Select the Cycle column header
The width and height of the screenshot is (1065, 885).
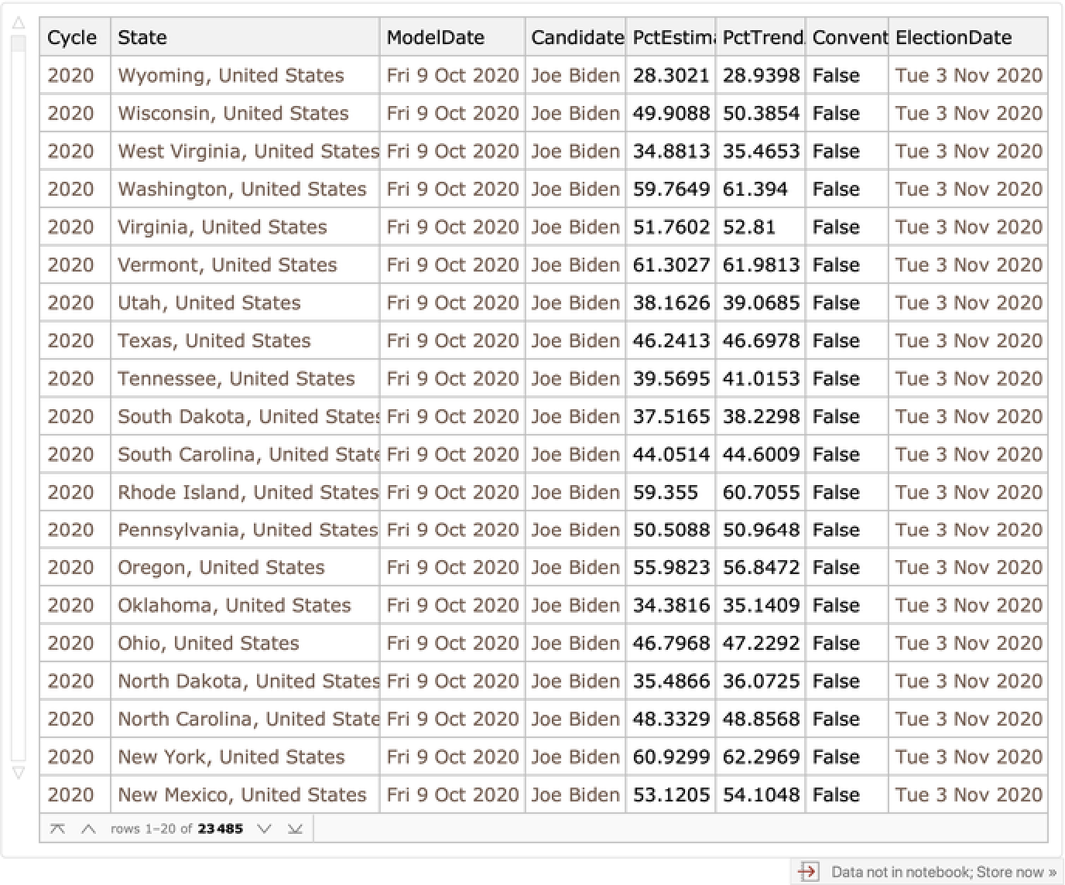pos(73,37)
